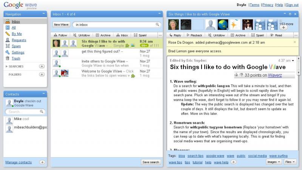Click Reply in the wave toolbar
The height and width of the screenshot is (170, 302).
(x=175, y=35)
